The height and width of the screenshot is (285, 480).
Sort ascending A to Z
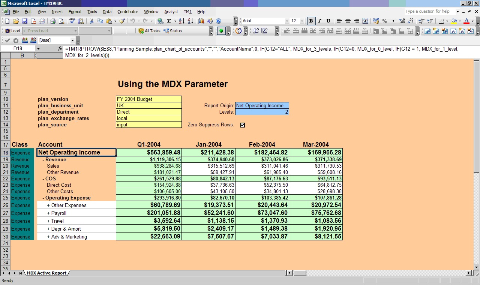181,21
